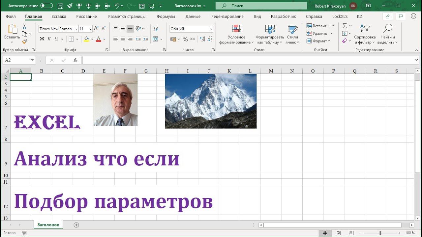
Task: Open the Стили ячеек dropdown
Action: click(x=292, y=34)
